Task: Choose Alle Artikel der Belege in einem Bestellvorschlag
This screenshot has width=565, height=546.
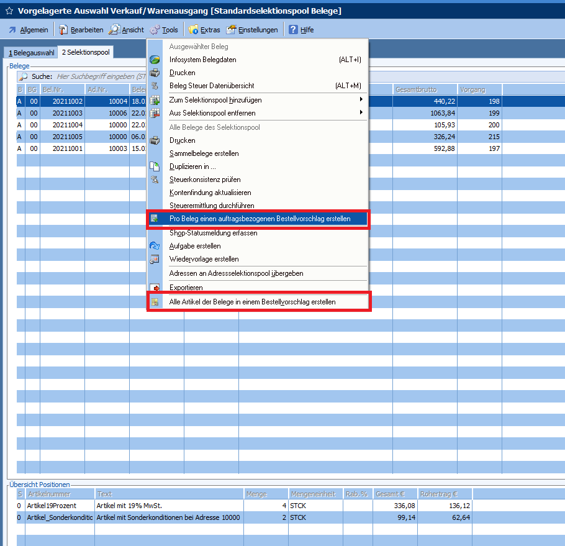Action: tap(252, 302)
